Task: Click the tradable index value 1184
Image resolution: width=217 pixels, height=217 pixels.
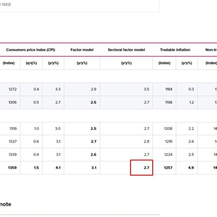Action: coord(169,89)
